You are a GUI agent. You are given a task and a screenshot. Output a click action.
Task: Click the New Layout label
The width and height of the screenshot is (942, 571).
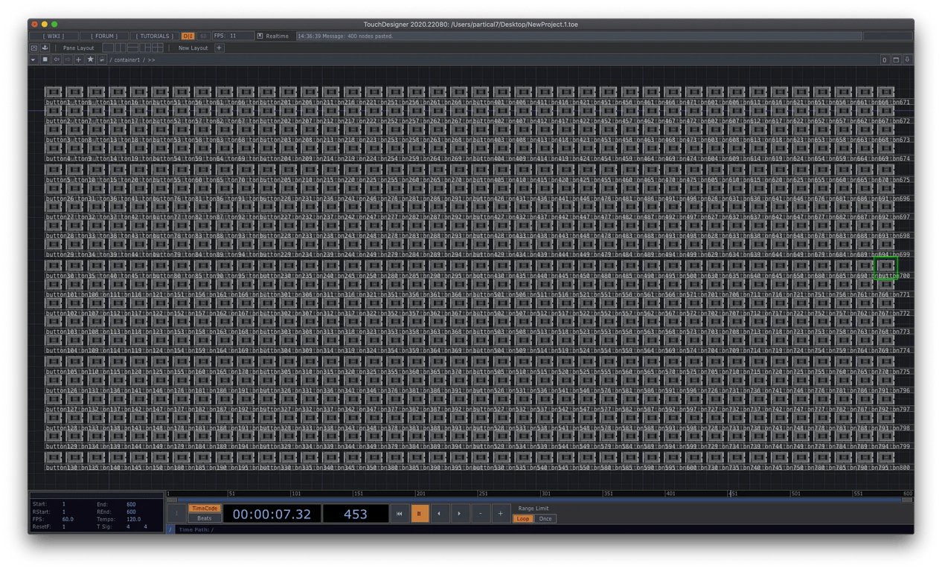(193, 48)
